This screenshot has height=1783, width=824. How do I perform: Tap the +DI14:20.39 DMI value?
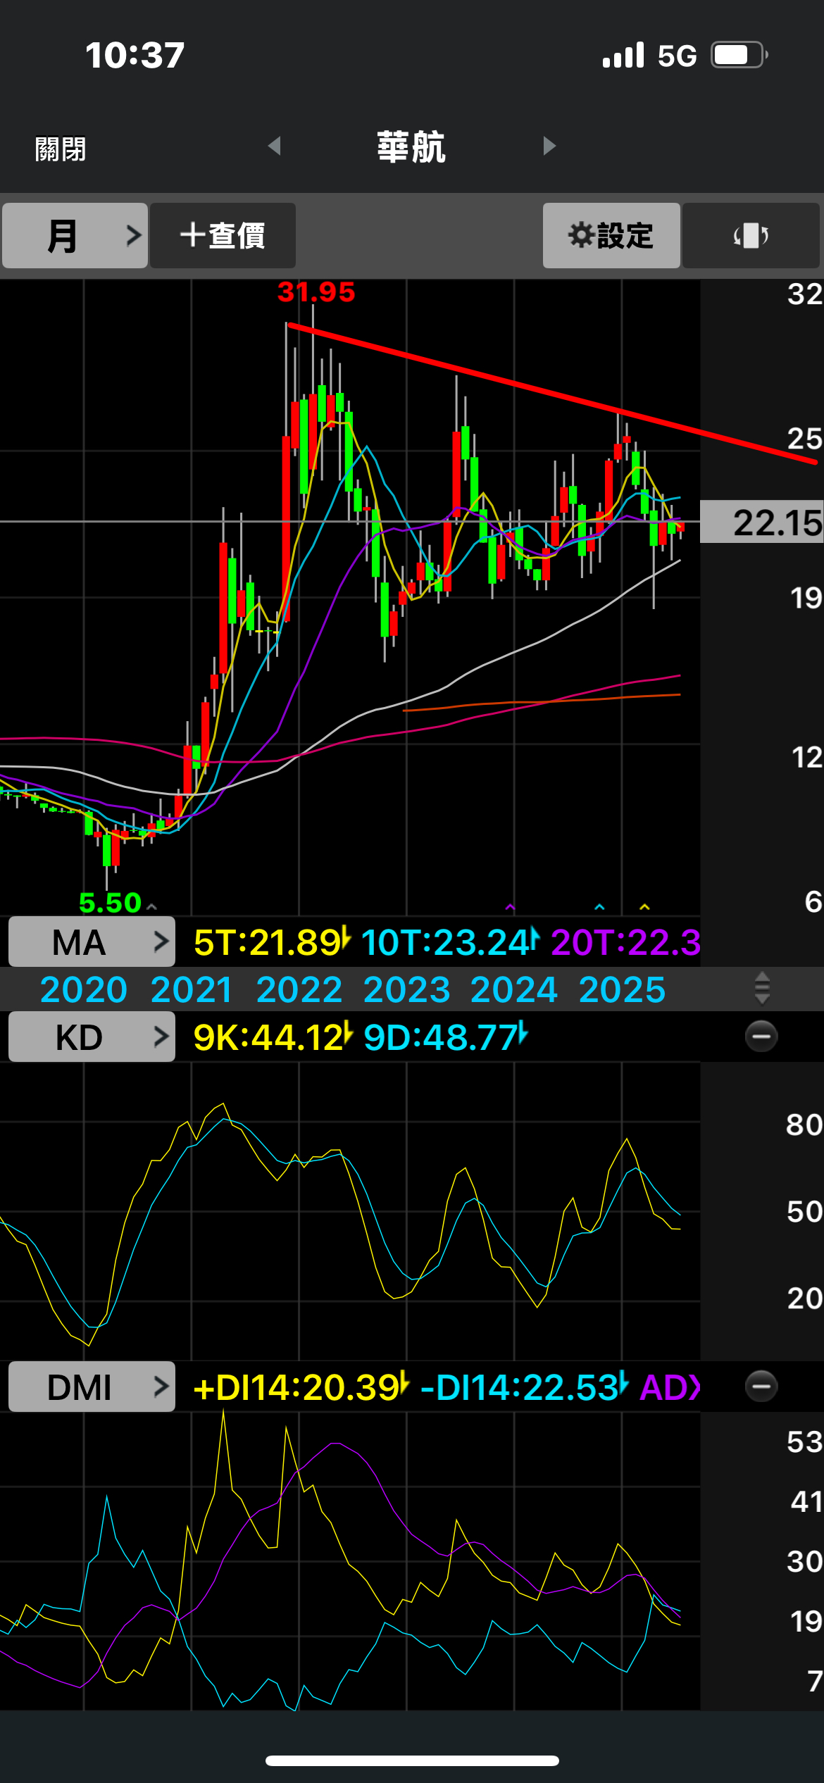point(301,1387)
